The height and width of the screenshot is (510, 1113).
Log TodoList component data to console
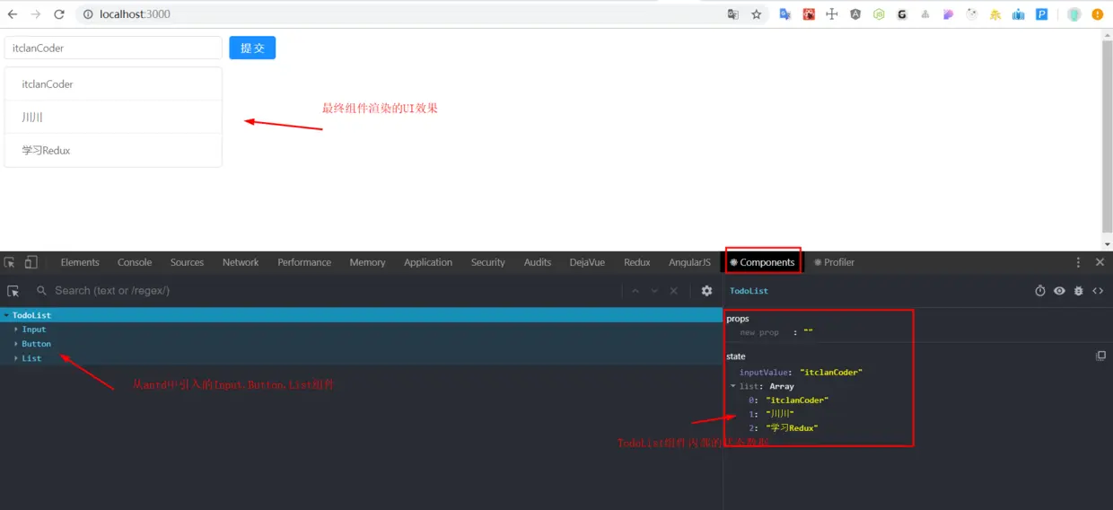pos(1078,291)
